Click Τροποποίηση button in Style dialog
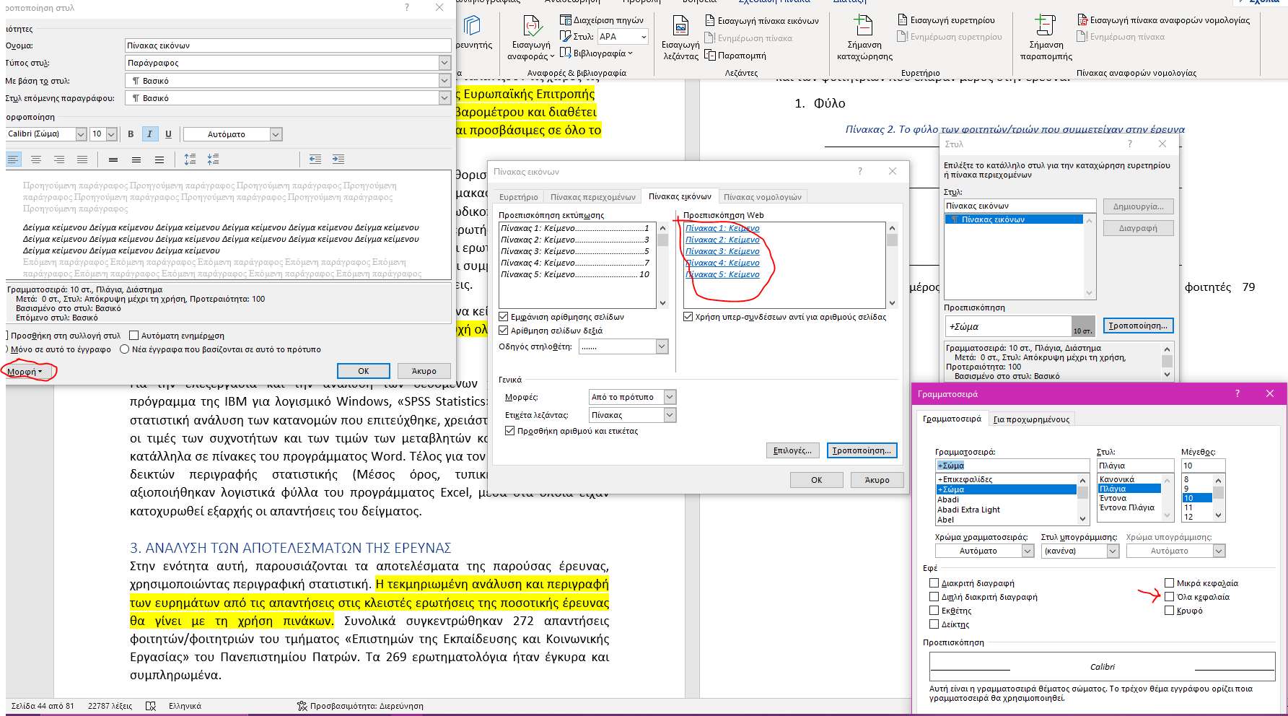Viewport: 1288px width, 716px height. point(1137,326)
